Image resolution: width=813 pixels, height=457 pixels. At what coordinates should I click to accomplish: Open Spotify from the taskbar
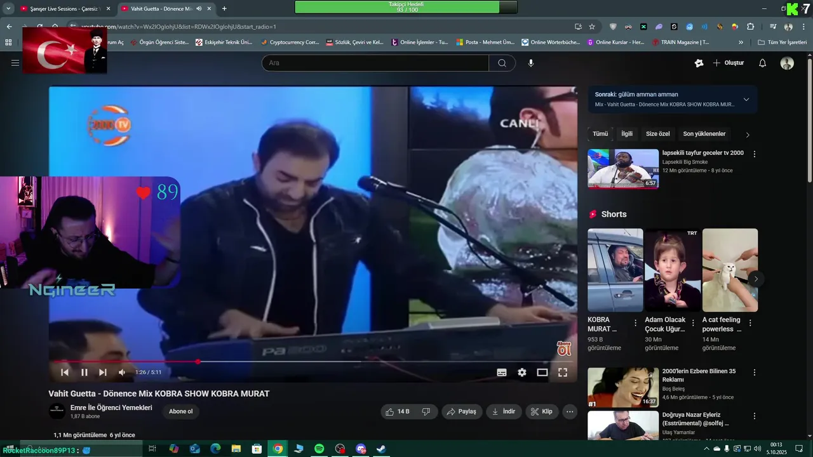point(319,449)
